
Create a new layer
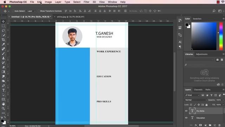215,125
